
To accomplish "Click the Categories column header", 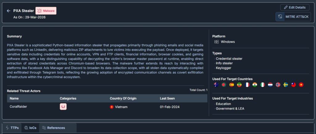I will point(68,98).
